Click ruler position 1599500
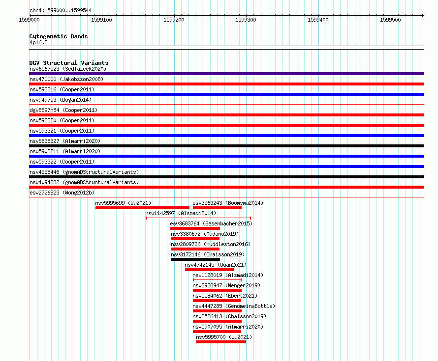Image resolution: width=438 pixels, height=361 pixels. (x=390, y=20)
